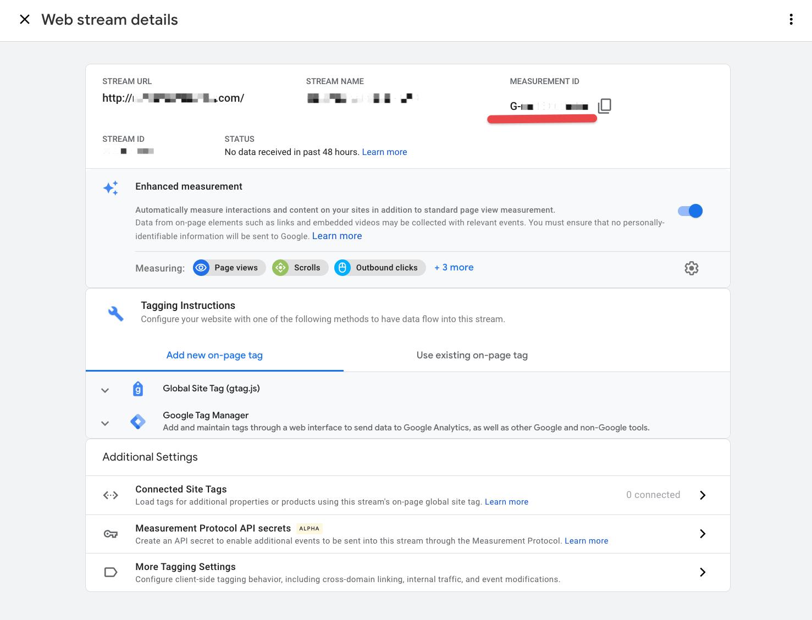Open Learn more under Enhanced measurement
The width and height of the screenshot is (812, 620).
pyautogui.click(x=337, y=236)
